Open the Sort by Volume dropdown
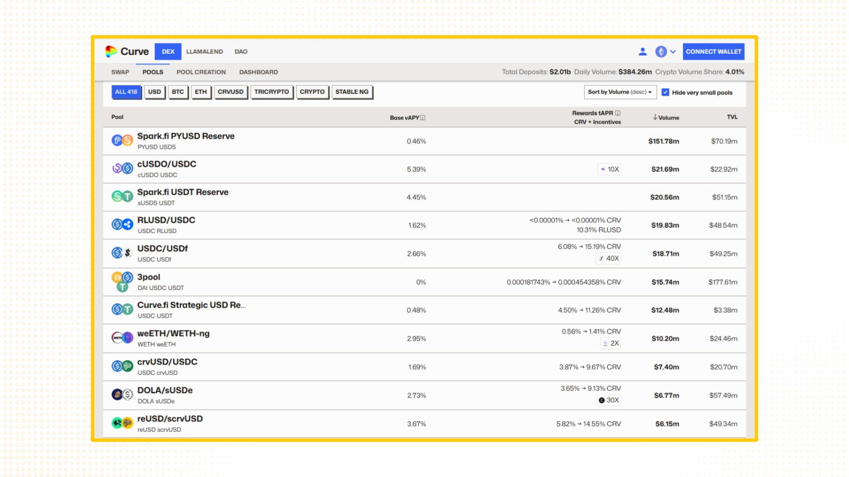Screen dimensions: 849x477 tap(620, 92)
